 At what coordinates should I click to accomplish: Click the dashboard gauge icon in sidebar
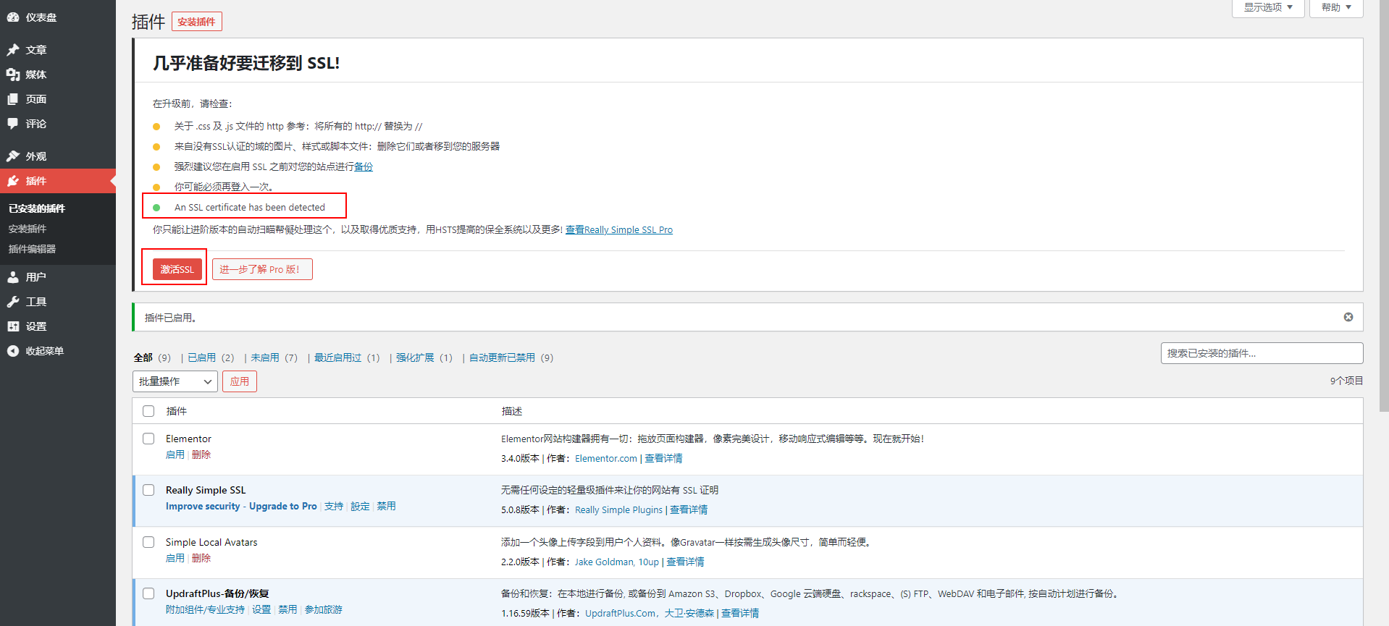pyautogui.click(x=13, y=17)
